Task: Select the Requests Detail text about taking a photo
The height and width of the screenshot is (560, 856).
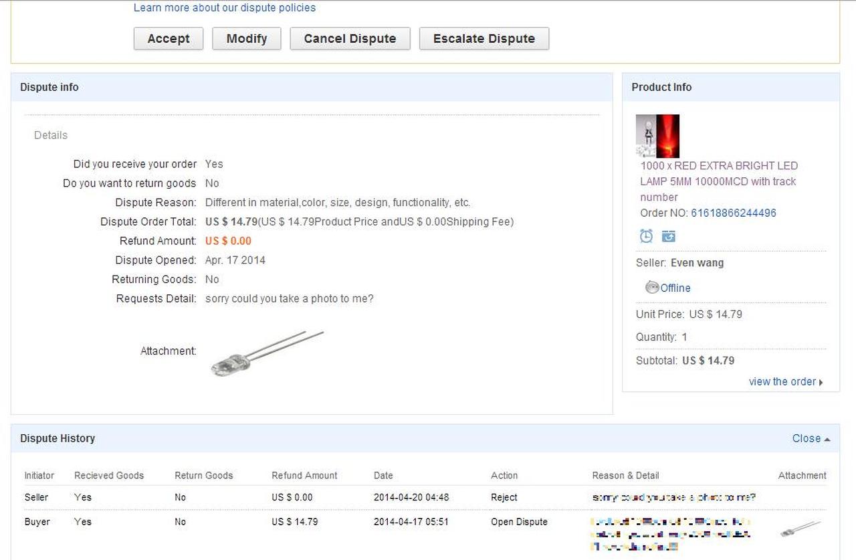Action: 290,299
